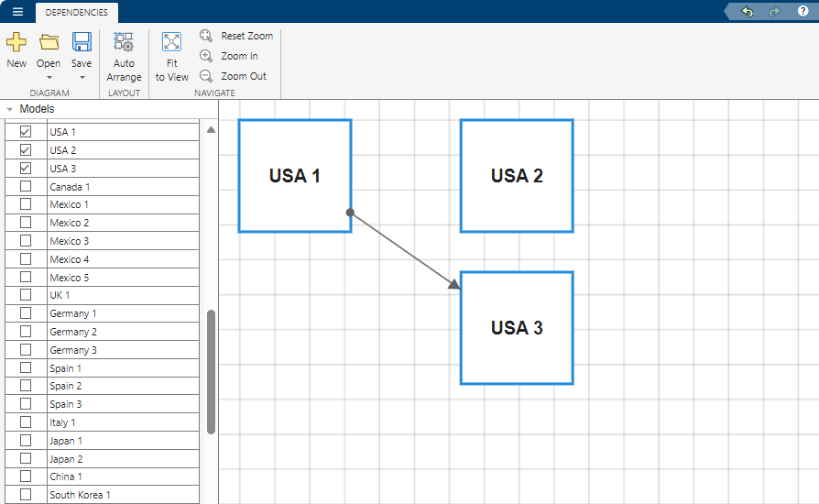Enable the Canada 1 checkbox
The width and height of the screenshot is (819, 504).
(x=26, y=186)
